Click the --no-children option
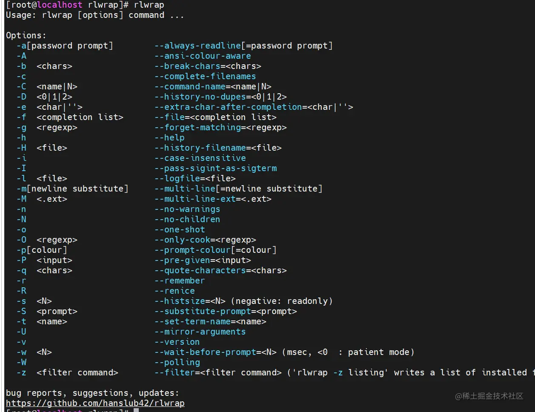This screenshot has width=535, height=412. (187, 219)
